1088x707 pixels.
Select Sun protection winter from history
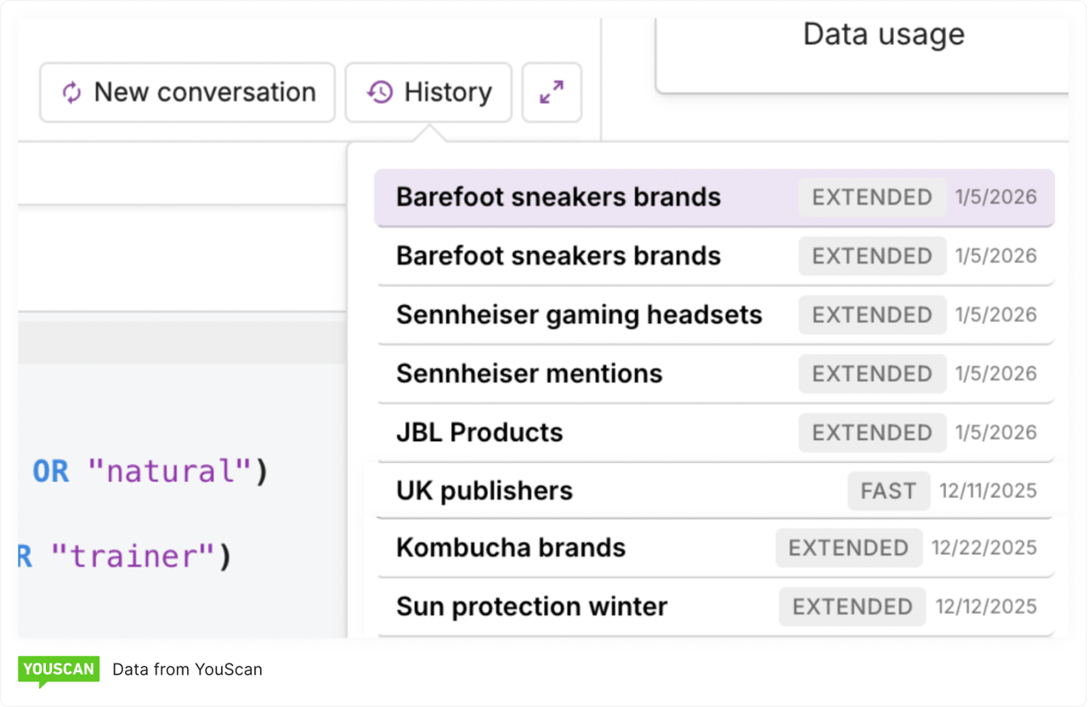[x=530, y=607]
